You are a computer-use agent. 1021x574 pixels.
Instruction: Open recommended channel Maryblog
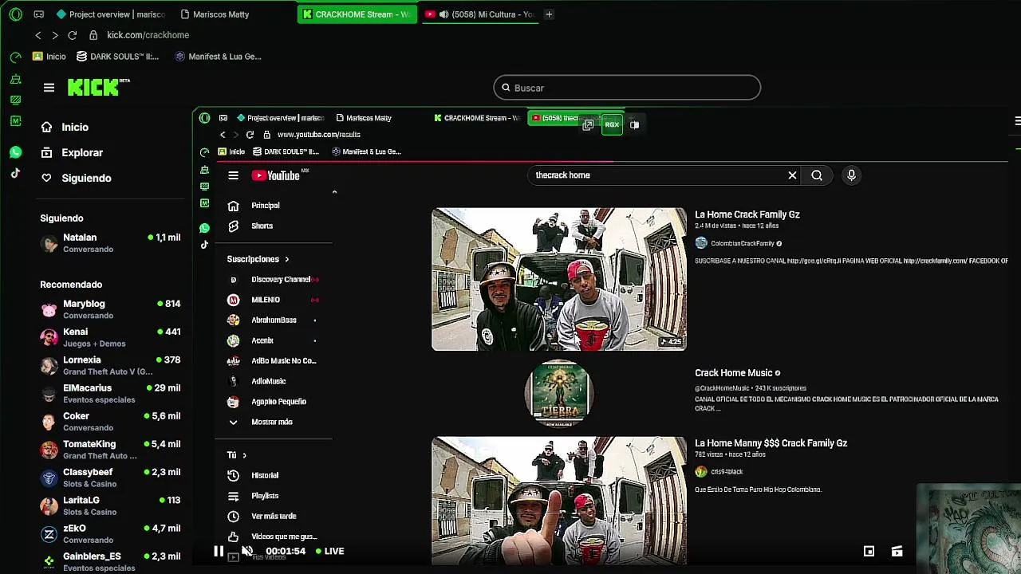click(110, 309)
